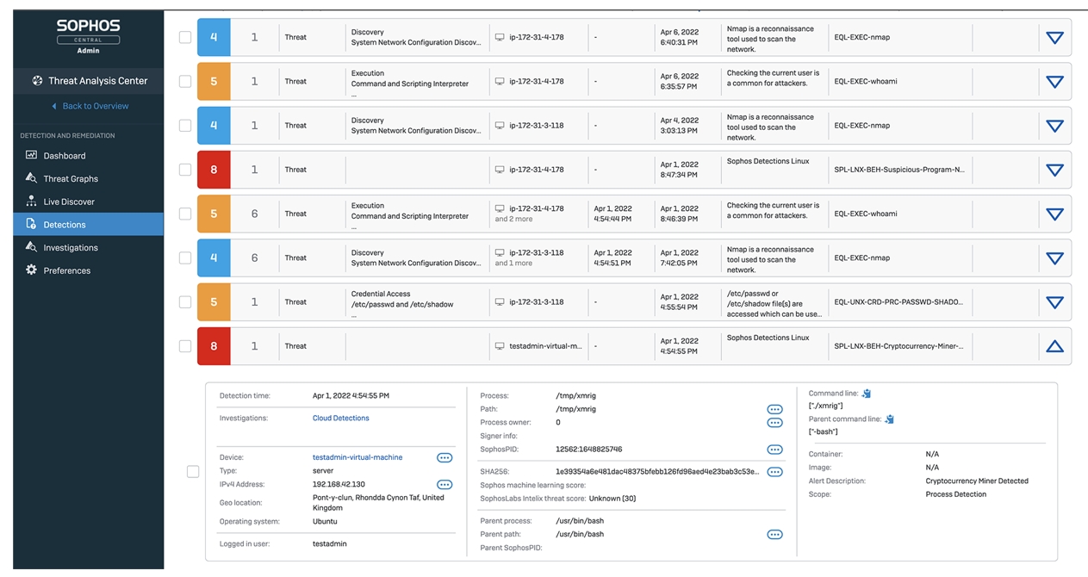The width and height of the screenshot is (1088, 577).
Task: Copy the Command line with its clipboard icon
Action: (x=867, y=394)
